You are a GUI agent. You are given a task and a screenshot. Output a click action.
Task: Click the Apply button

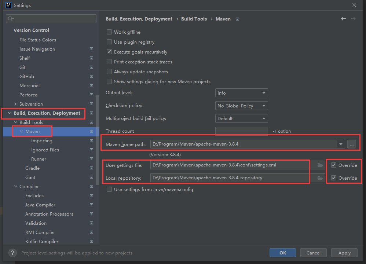point(344,253)
